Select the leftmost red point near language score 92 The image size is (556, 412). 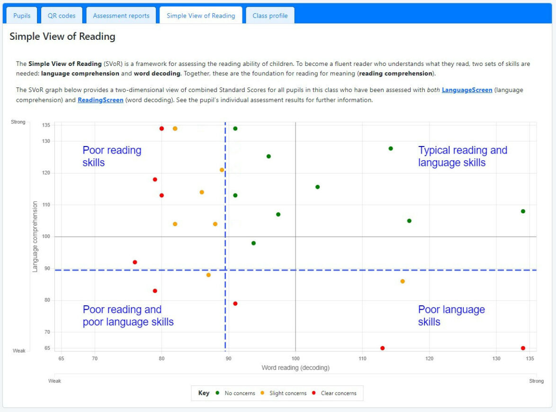135,262
